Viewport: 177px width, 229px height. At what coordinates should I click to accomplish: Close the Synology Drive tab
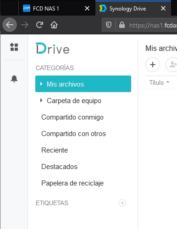163,8
